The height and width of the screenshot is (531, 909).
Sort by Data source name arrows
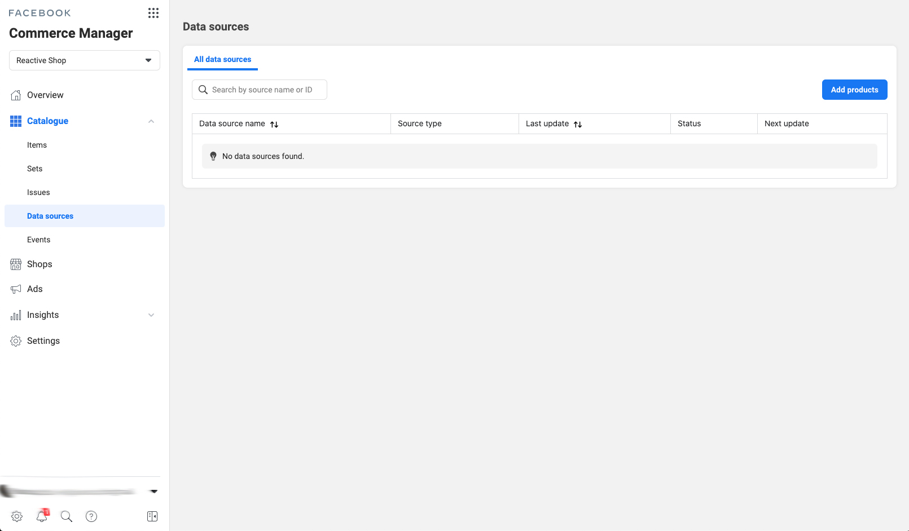click(x=274, y=125)
